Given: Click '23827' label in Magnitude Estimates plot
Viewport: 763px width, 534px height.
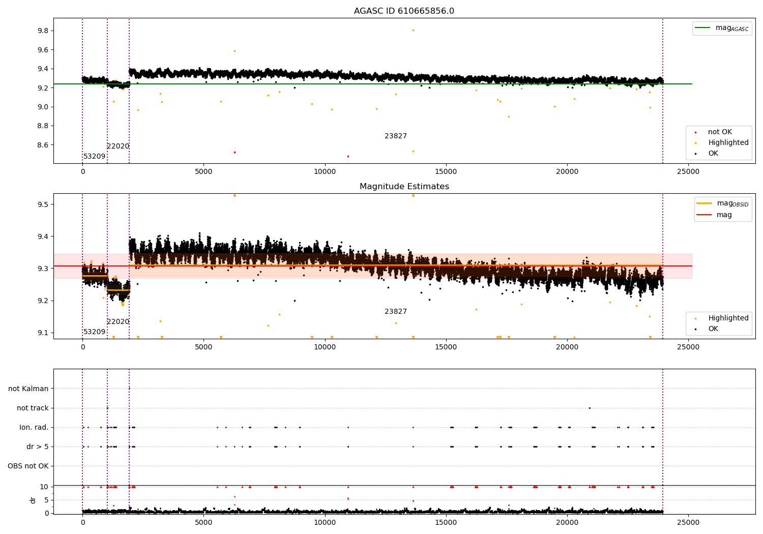Looking at the screenshot, I should click(396, 312).
